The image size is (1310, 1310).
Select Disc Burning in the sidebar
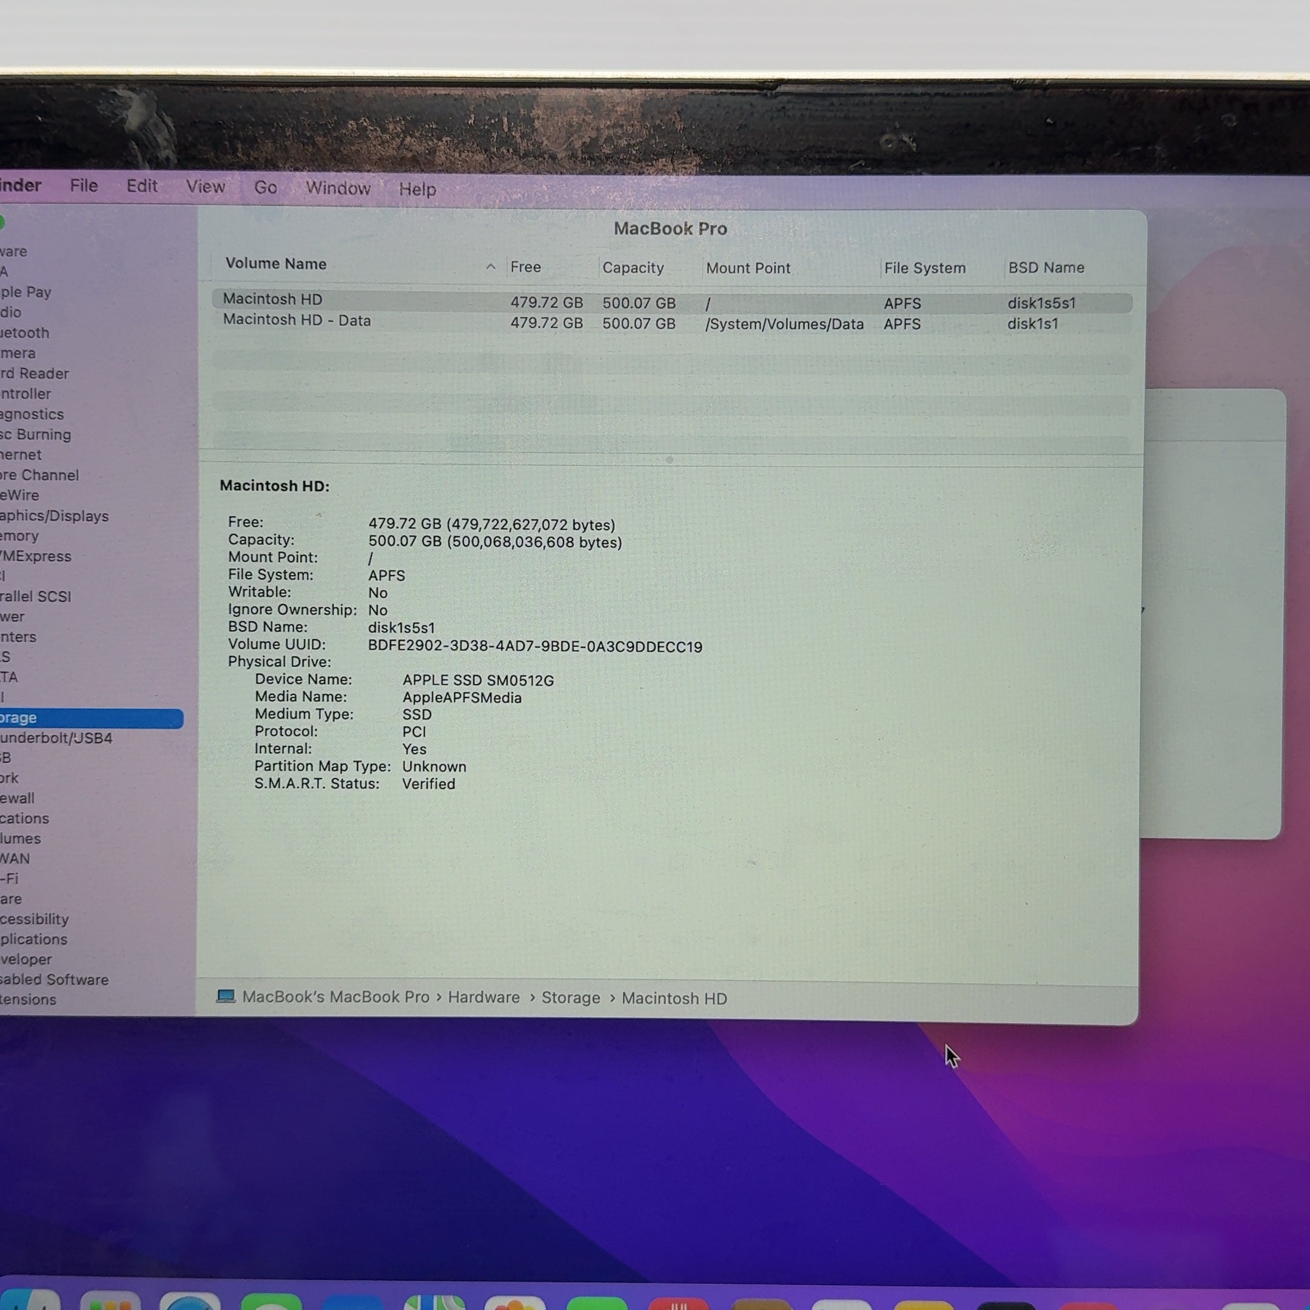35,435
